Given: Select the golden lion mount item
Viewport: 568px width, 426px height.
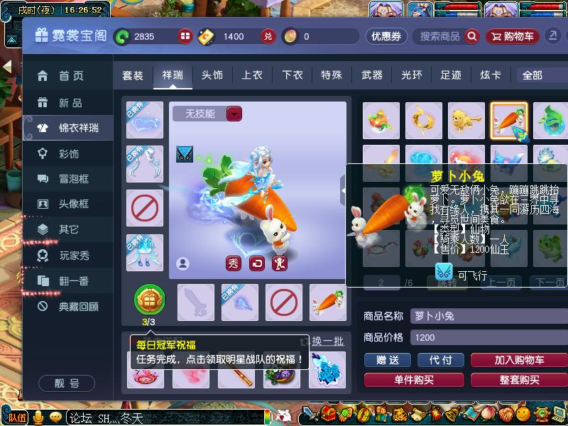Looking at the screenshot, I should coord(466,121).
